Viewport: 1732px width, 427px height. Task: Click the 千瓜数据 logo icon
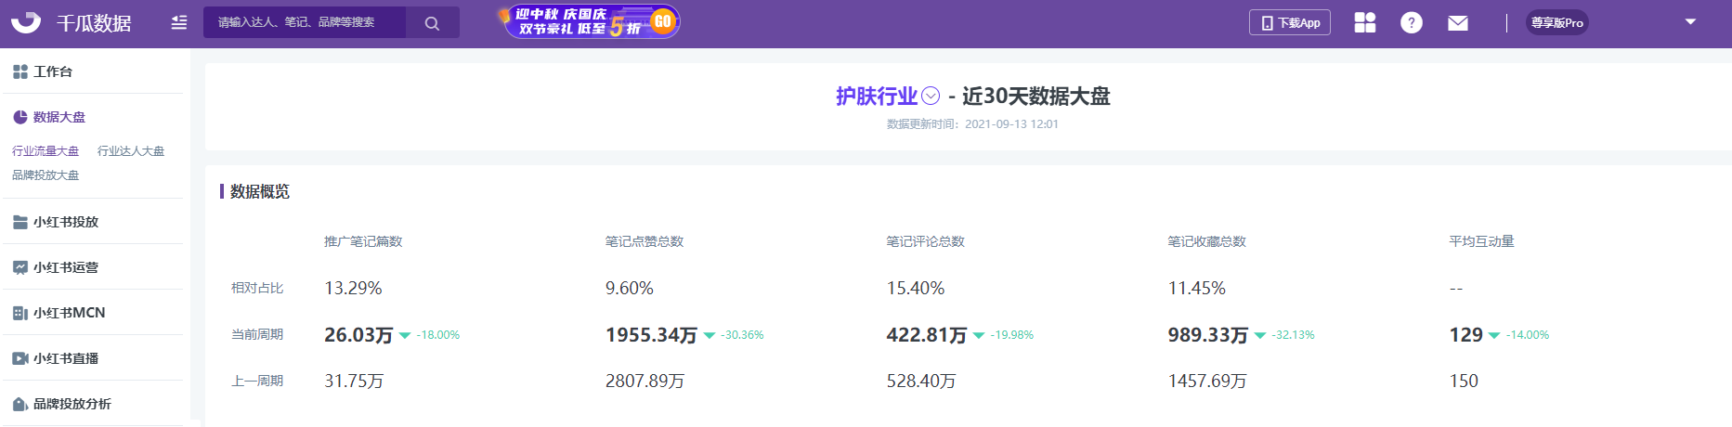pos(26,22)
